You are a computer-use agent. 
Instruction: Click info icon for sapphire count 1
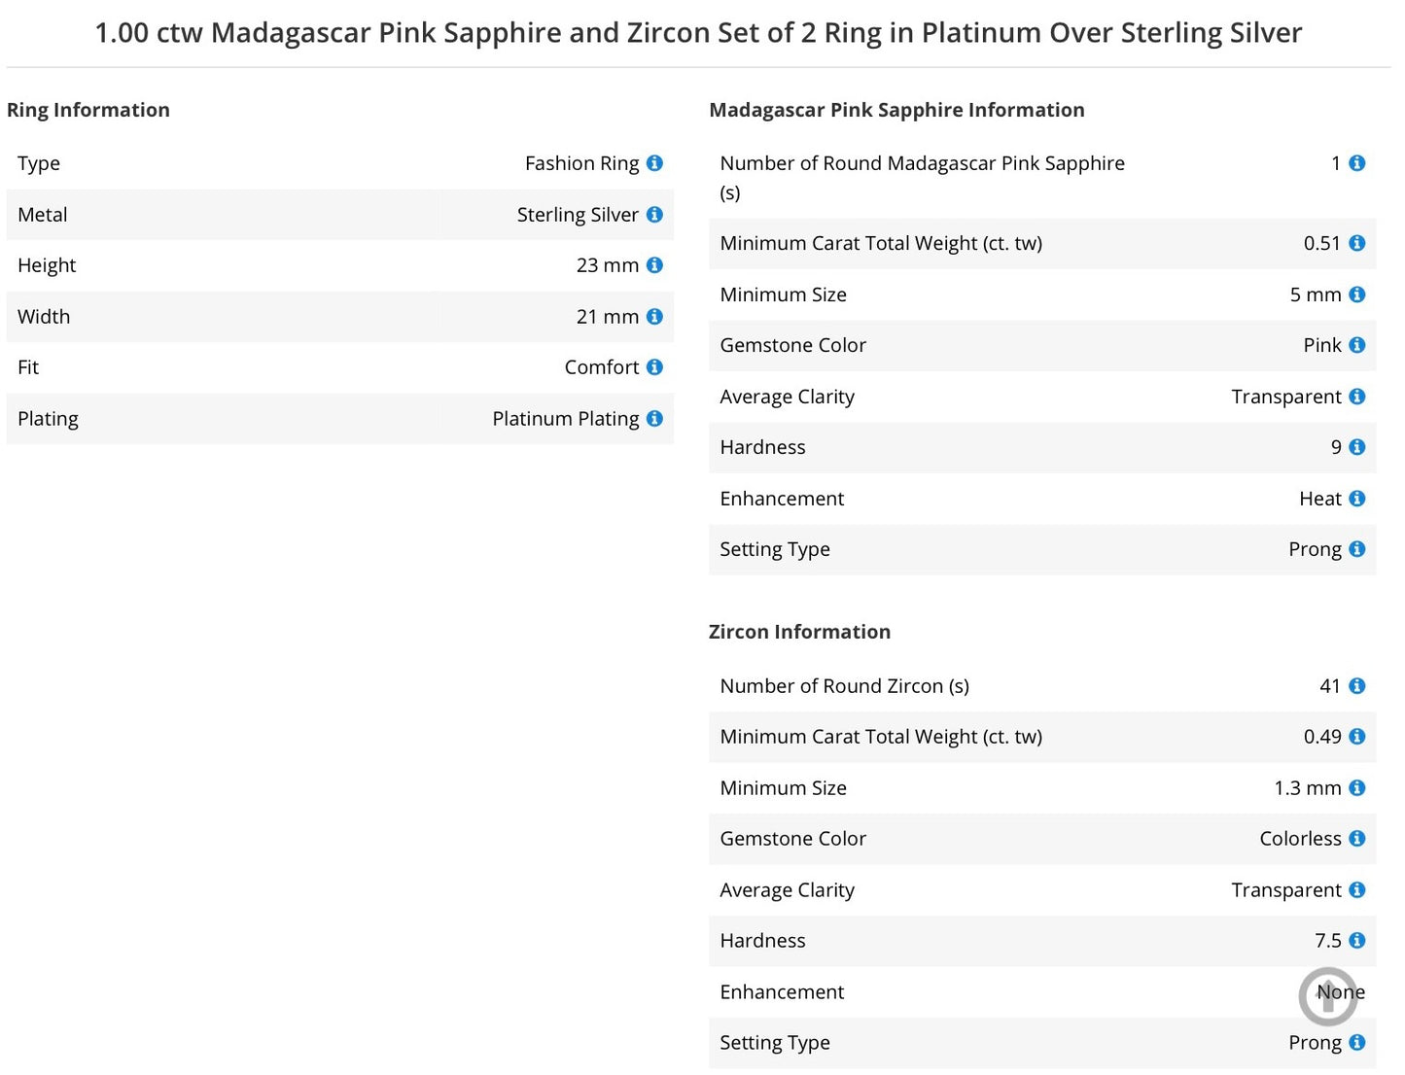tap(1357, 163)
